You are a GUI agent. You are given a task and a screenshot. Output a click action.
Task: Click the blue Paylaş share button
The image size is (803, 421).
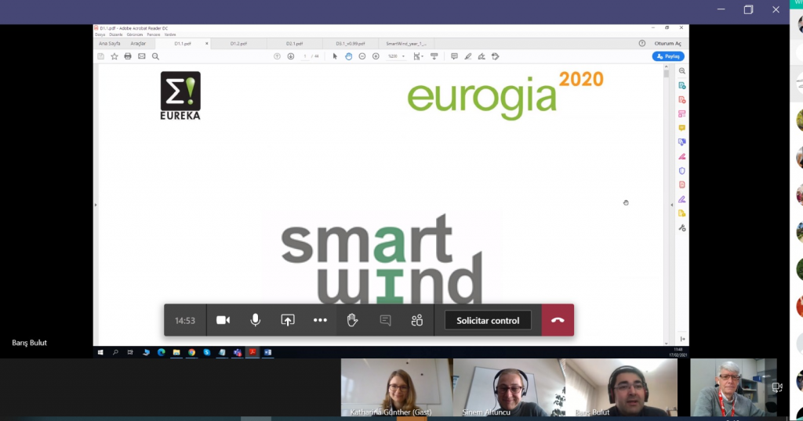[668, 56]
